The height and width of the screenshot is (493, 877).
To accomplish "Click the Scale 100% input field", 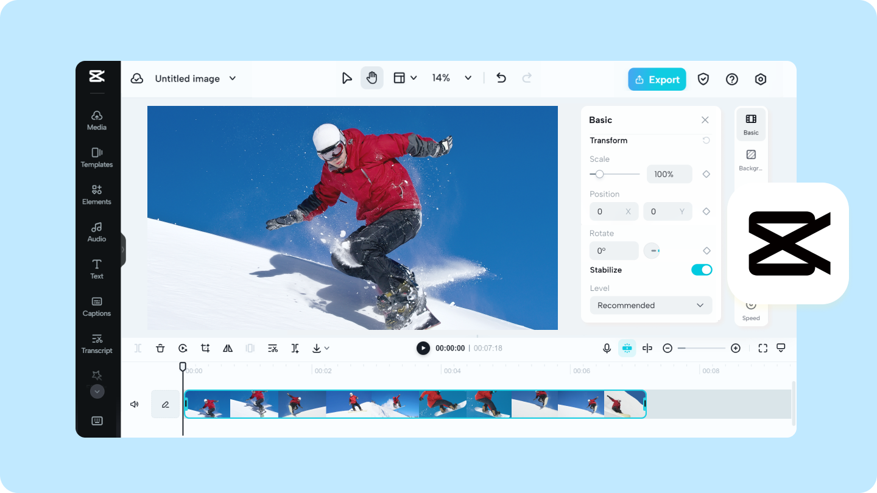I will [x=669, y=174].
